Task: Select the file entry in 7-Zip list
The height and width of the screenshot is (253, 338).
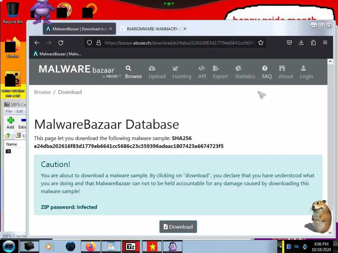Action: 8,151
